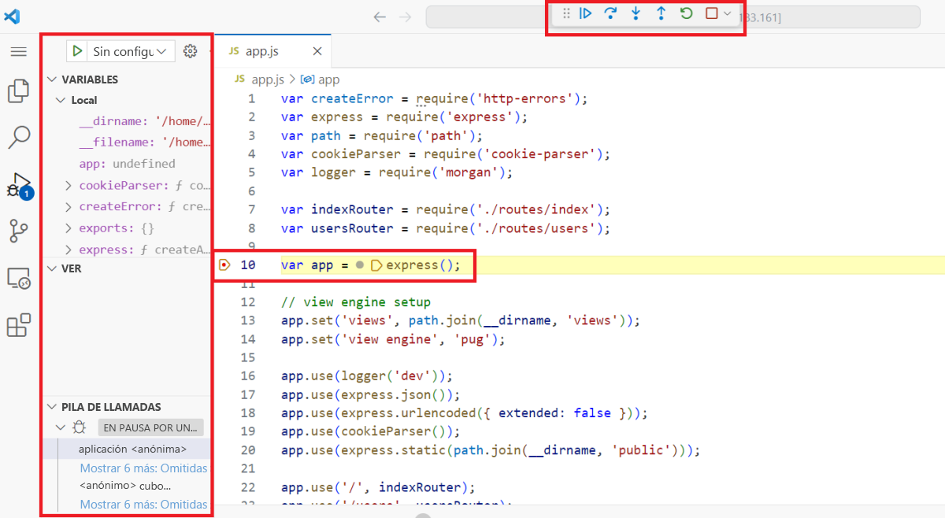Click the debug toolbar drag handle

(566, 13)
